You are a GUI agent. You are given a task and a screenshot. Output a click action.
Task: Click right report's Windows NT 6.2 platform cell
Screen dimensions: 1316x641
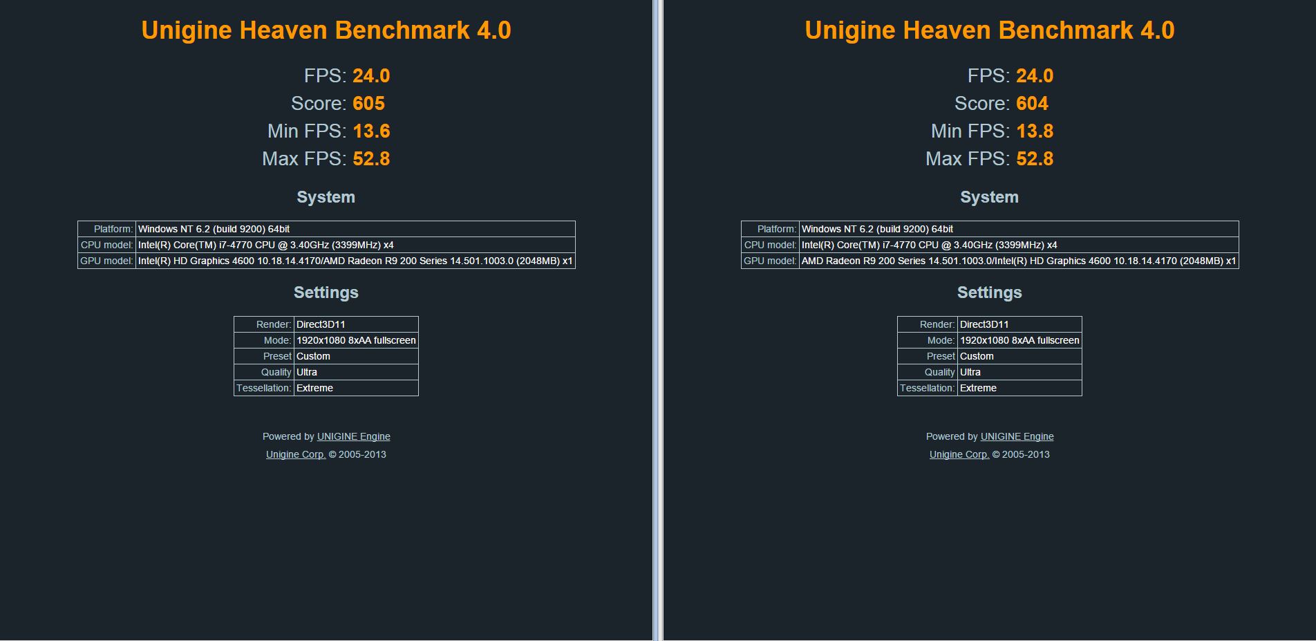click(1019, 229)
